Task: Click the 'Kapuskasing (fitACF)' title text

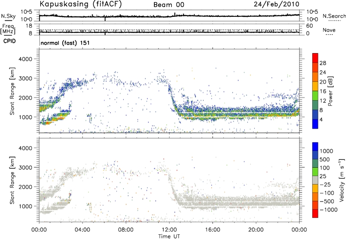Action: click(x=80, y=4)
